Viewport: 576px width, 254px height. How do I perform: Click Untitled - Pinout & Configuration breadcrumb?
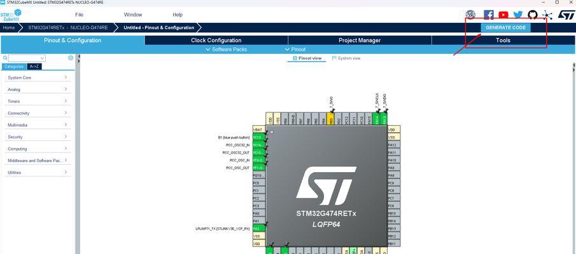pyautogui.click(x=158, y=27)
